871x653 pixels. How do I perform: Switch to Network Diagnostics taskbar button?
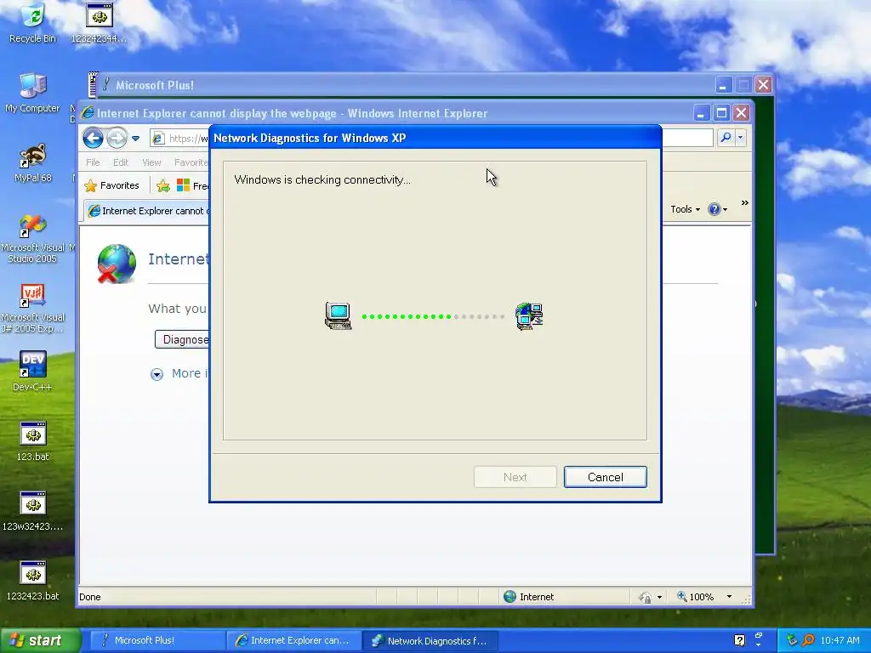(x=431, y=641)
